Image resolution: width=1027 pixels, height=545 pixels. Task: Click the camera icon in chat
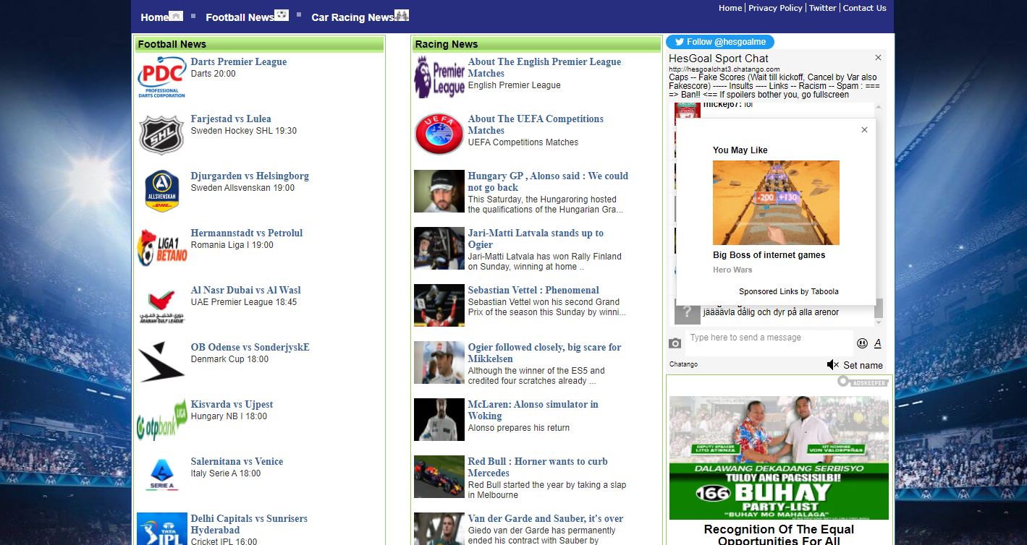[675, 343]
